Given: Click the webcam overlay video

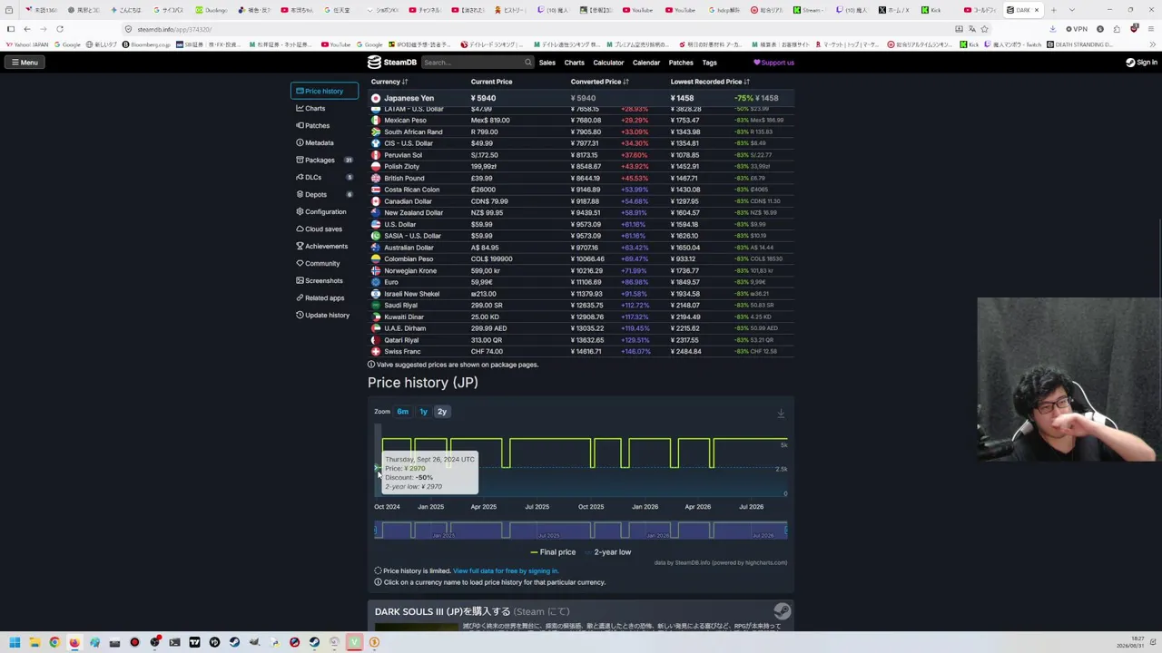Looking at the screenshot, I should click(1069, 380).
